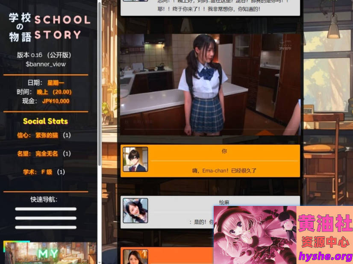Click the schoolgirl kitchen scene video
Screen dimensions: 353x264
210,85
